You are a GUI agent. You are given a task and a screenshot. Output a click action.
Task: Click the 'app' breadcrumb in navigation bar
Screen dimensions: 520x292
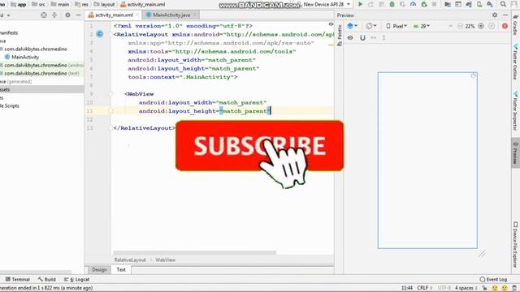(18, 4)
